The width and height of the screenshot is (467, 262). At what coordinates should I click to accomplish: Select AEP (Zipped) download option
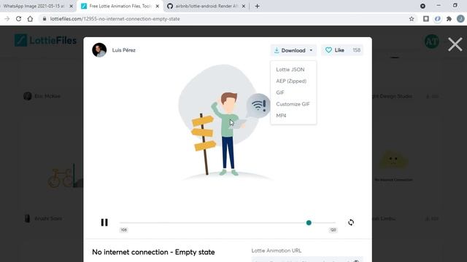tap(291, 81)
